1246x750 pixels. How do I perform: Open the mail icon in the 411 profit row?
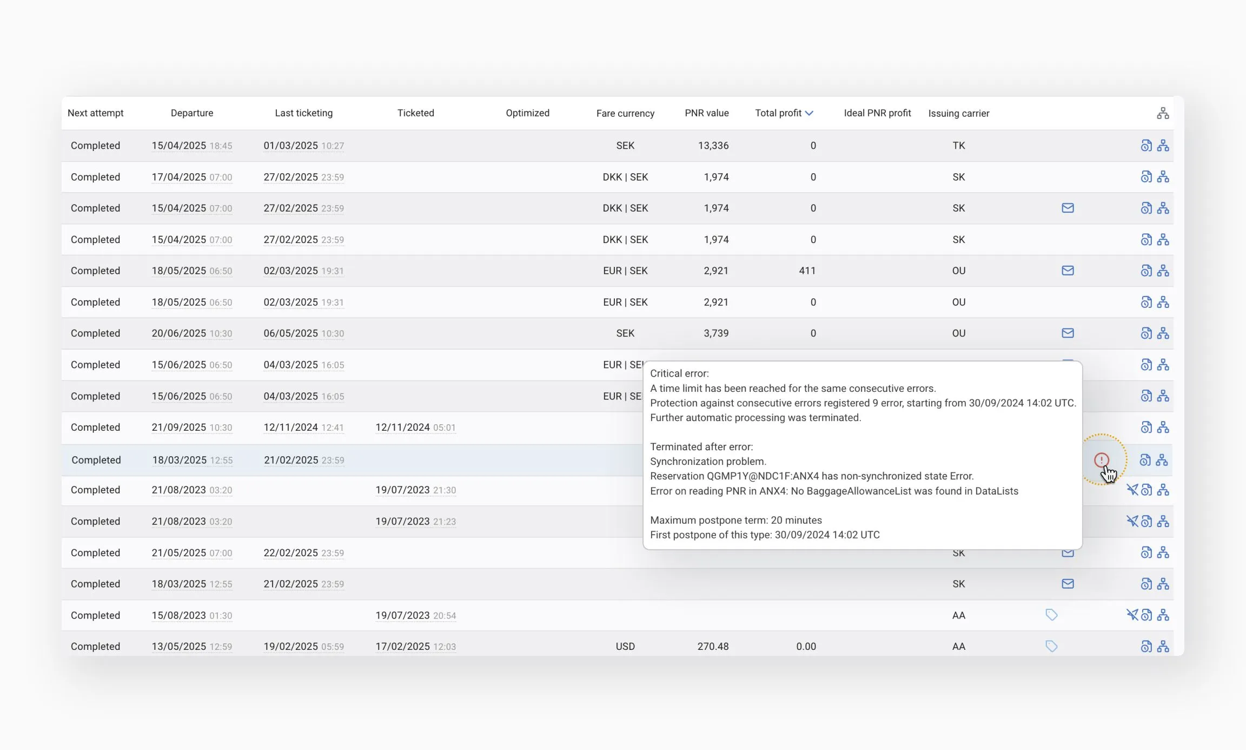click(x=1068, y=271)
